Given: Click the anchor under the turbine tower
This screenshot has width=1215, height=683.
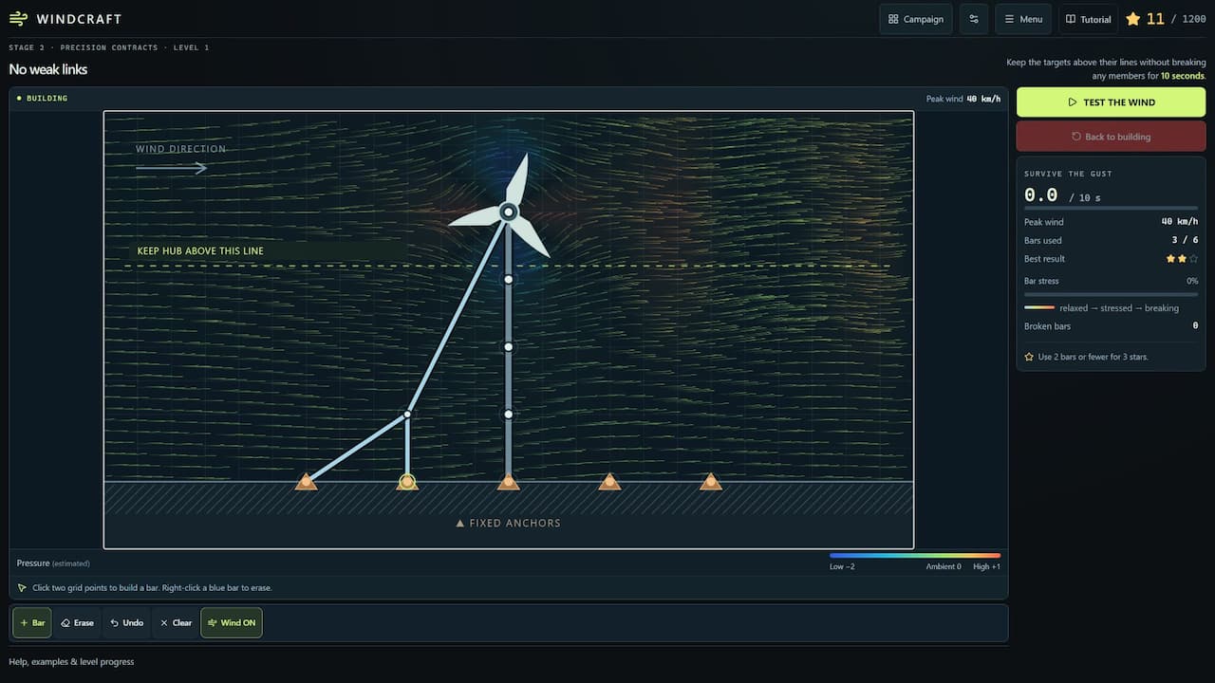Looking at the screenshot, I should click(508, 482).
